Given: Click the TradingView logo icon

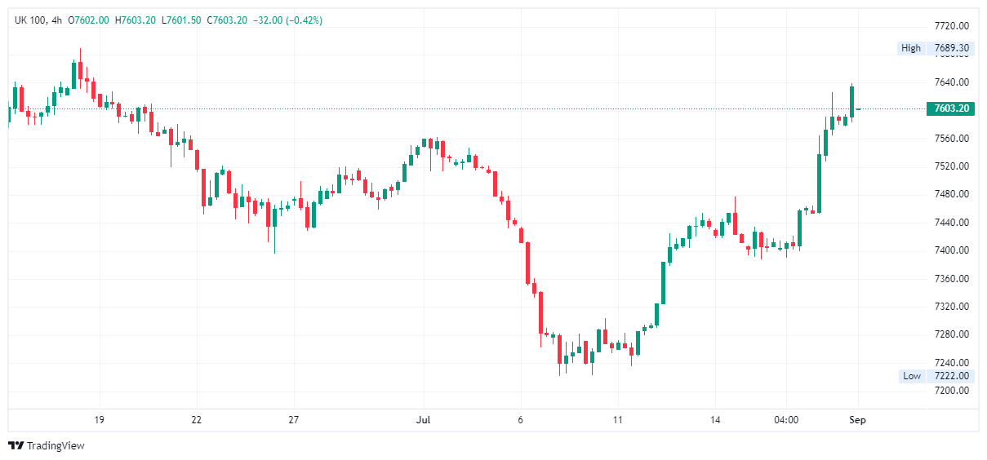Looking at the screenshot, I should tap(16, 445).
